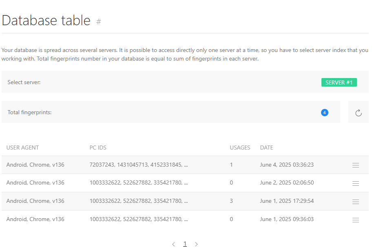Click the date June 4, 2025 03:36:23

(286, 165)
